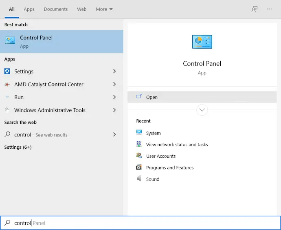
Task: Open 'View network status and tasks'
Action: tap(177, 145)
